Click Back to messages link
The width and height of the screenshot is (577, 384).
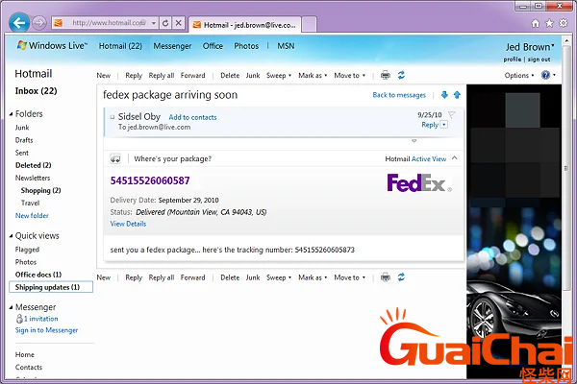pyautogui.click(x=399, y=95)
